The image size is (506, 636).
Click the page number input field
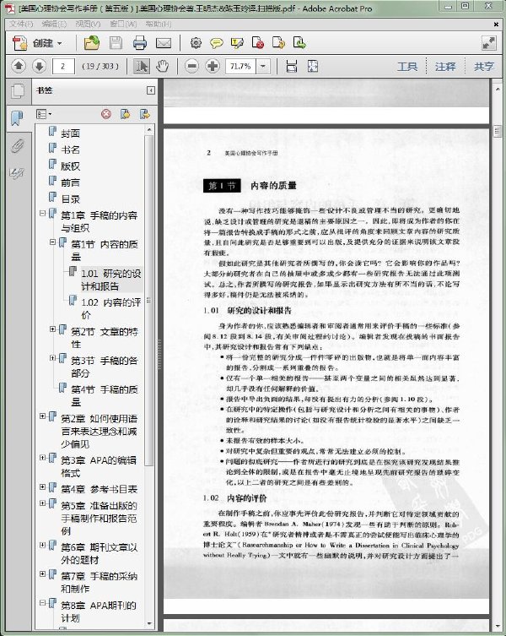[x=63, y=66]
